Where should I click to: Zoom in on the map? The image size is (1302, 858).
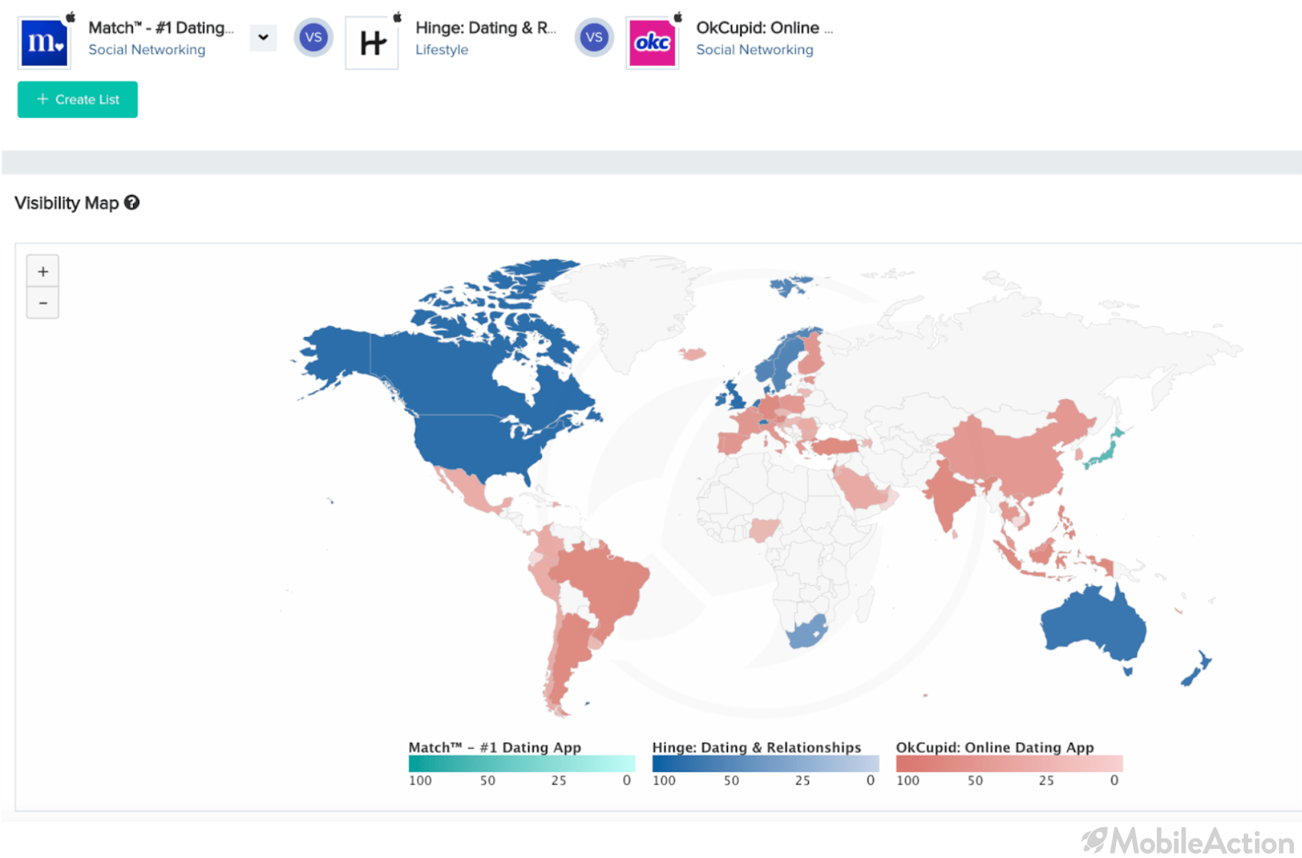(43, 271)
